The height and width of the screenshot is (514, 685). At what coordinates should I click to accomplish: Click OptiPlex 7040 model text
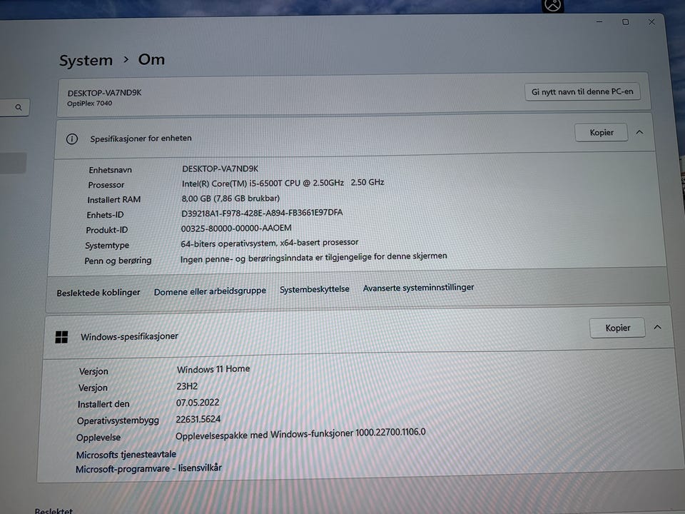90,103
